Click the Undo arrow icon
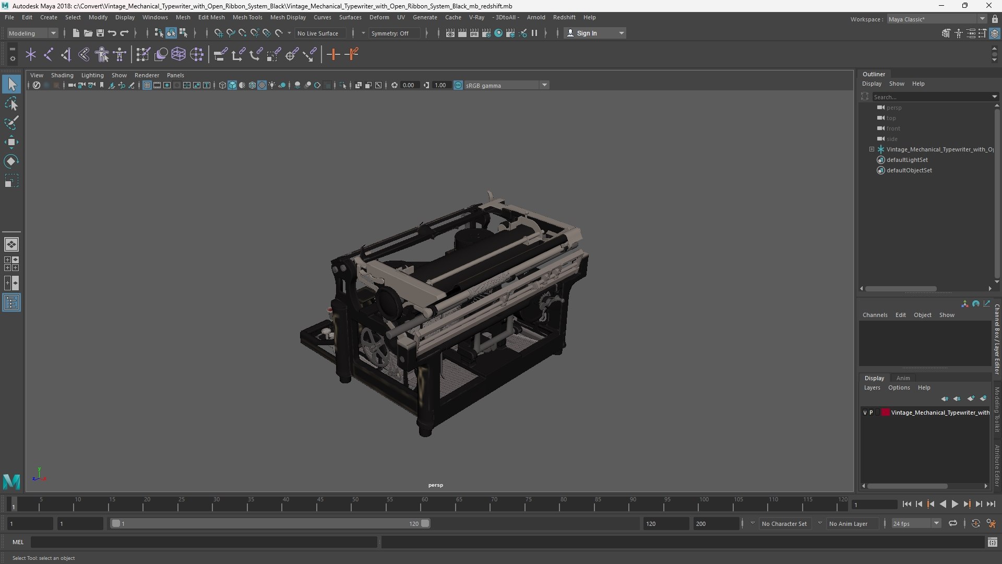 pos(112,33)
